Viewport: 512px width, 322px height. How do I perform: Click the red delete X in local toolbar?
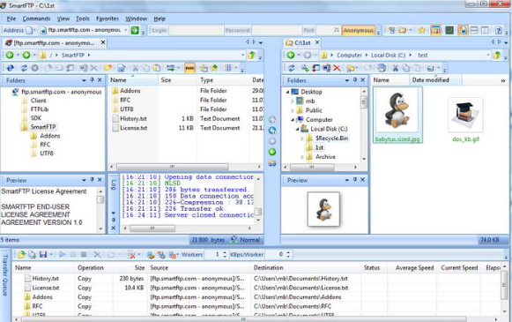337,68
